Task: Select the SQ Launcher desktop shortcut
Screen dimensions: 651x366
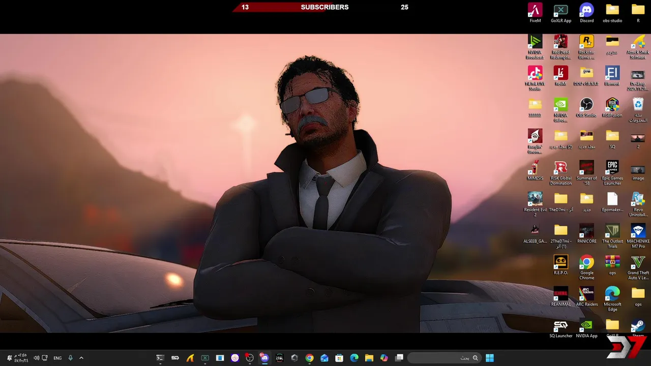Action: click(561, 328)
